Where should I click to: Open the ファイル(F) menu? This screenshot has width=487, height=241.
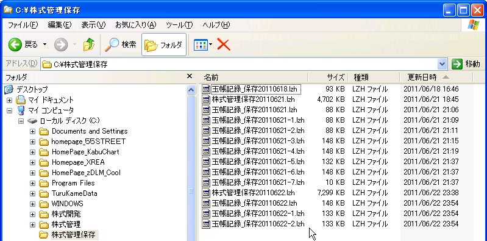(23, 25)
